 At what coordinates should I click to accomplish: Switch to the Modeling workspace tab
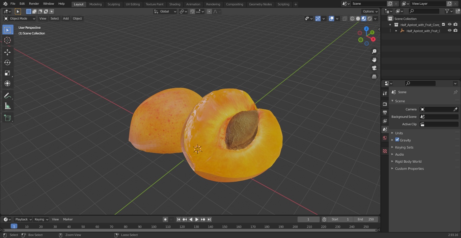[96, 4]
